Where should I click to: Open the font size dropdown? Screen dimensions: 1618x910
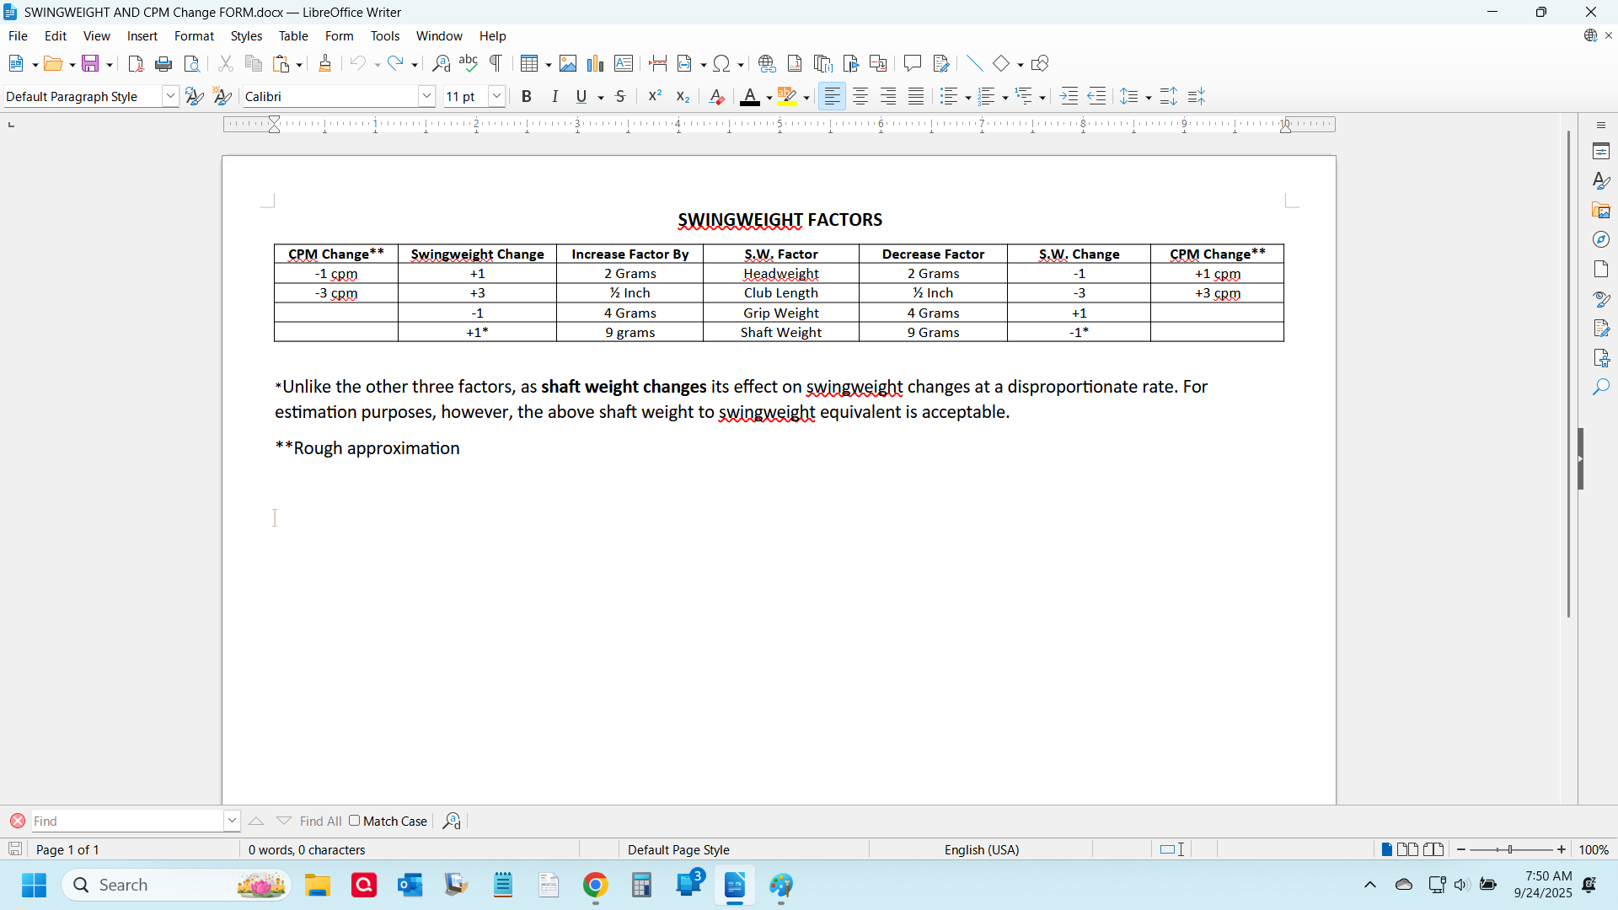click(496, 97)
